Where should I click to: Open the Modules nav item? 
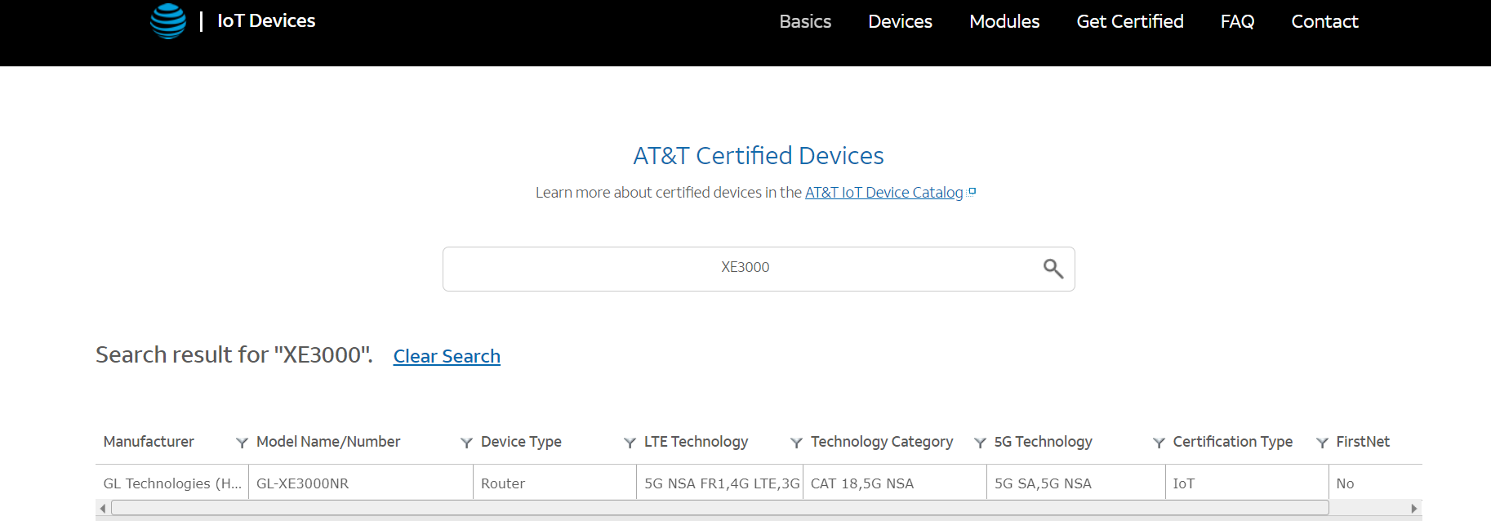point(1004,21)
